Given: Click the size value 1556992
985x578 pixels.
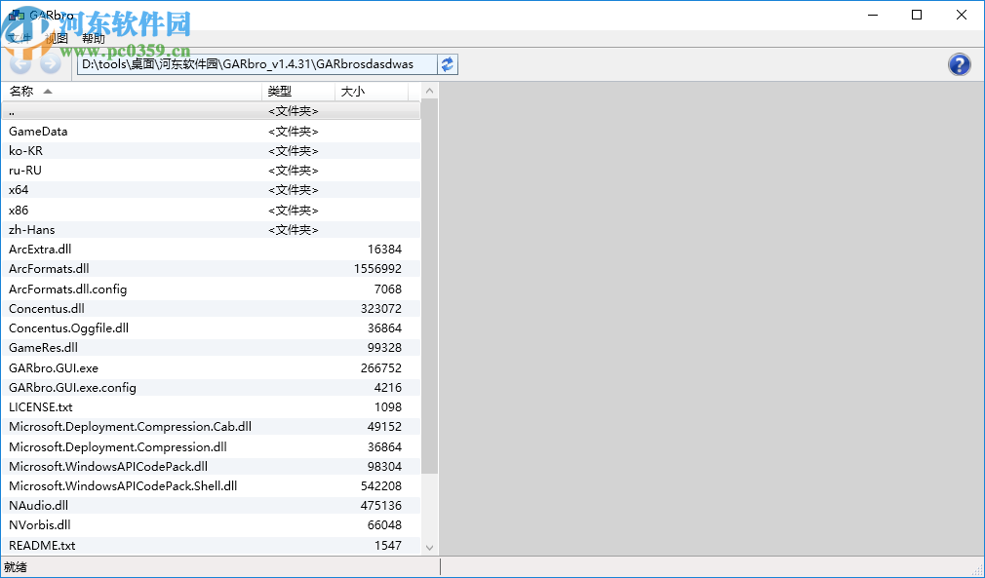Looking at the screenshot, I should click(377, 269).
